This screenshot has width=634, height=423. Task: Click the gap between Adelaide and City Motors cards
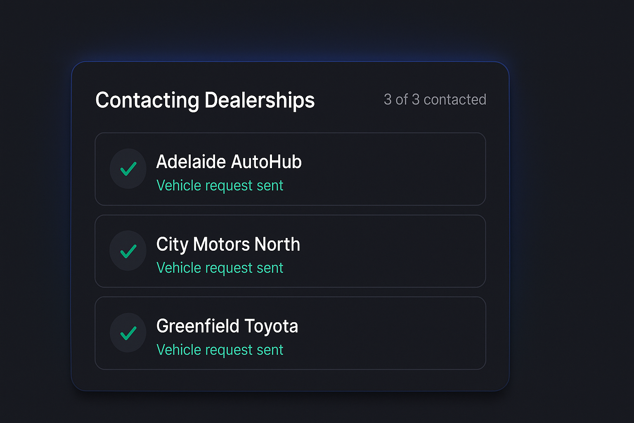(290, 210)
